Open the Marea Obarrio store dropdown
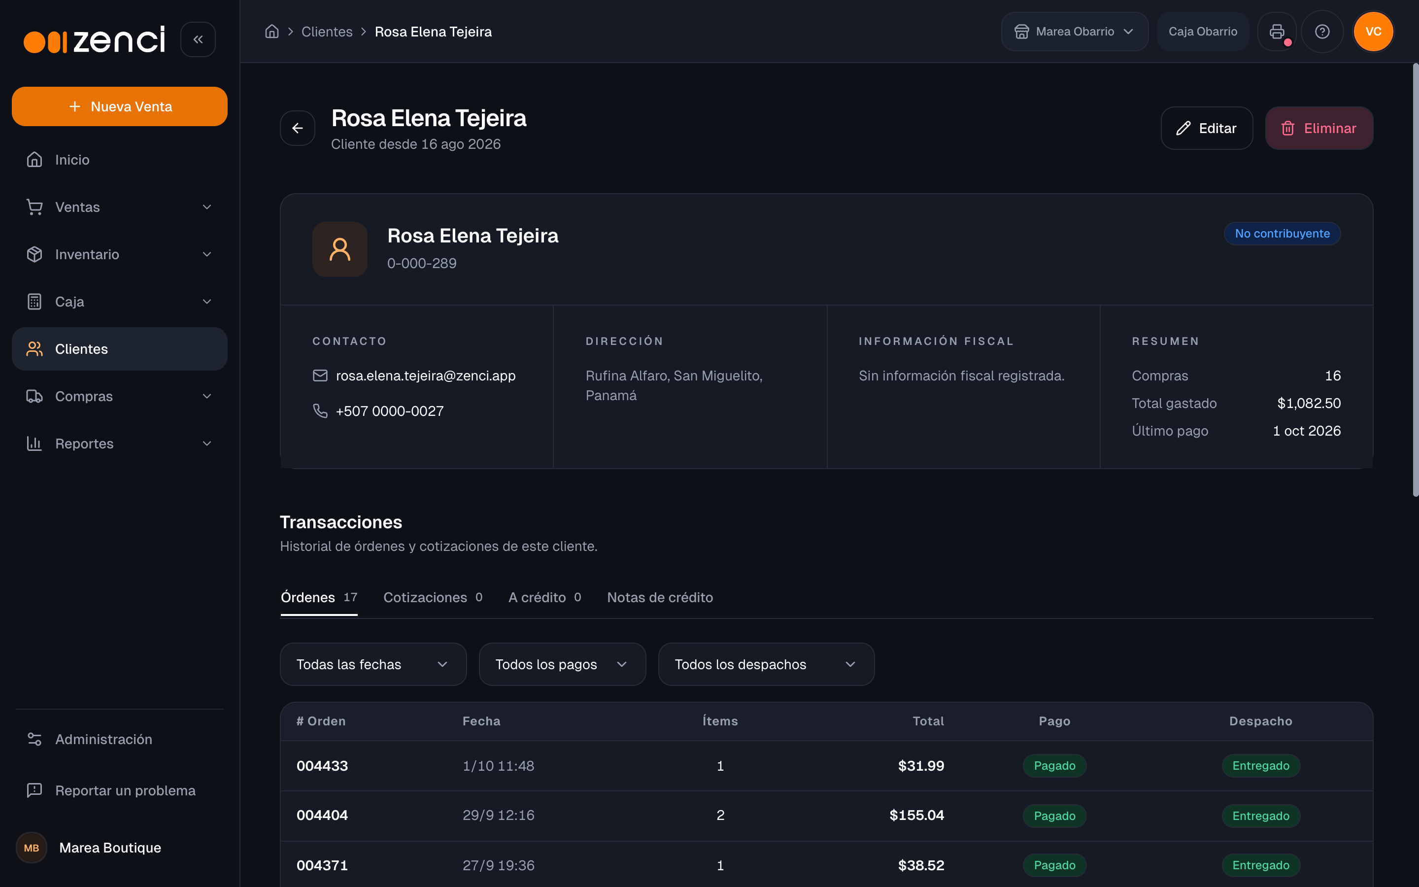 tap(1074, 32)
